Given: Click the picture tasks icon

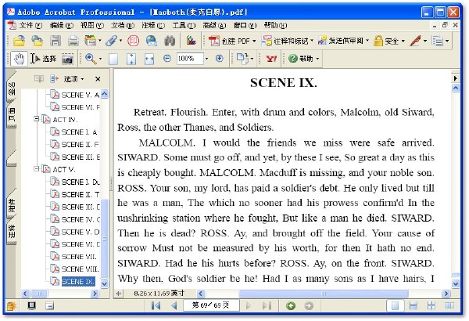Looking at the screenshot, I should (x=191, y=41).
